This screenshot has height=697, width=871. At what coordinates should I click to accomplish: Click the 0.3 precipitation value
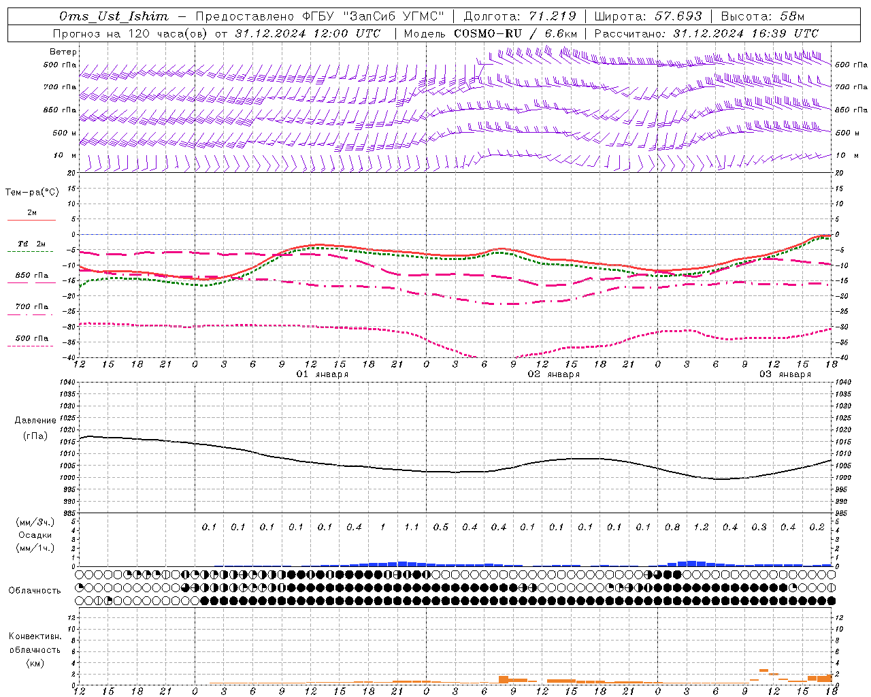[759, 528]
